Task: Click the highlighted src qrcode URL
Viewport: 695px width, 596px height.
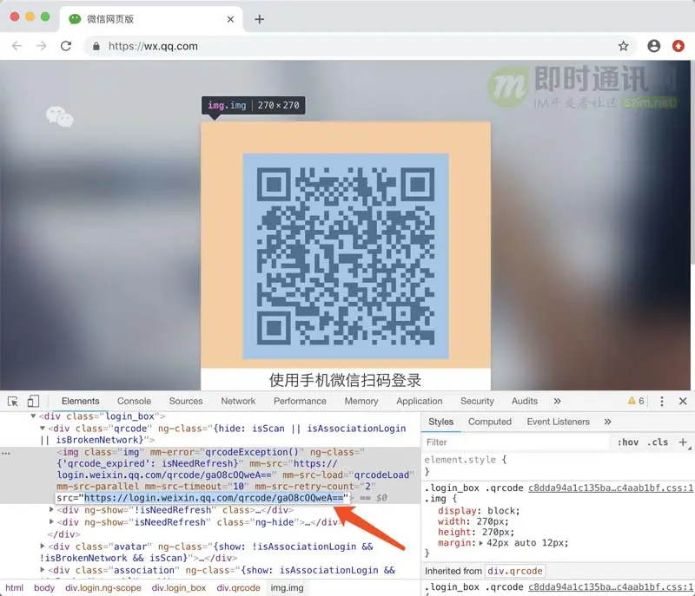Action: 214,498
